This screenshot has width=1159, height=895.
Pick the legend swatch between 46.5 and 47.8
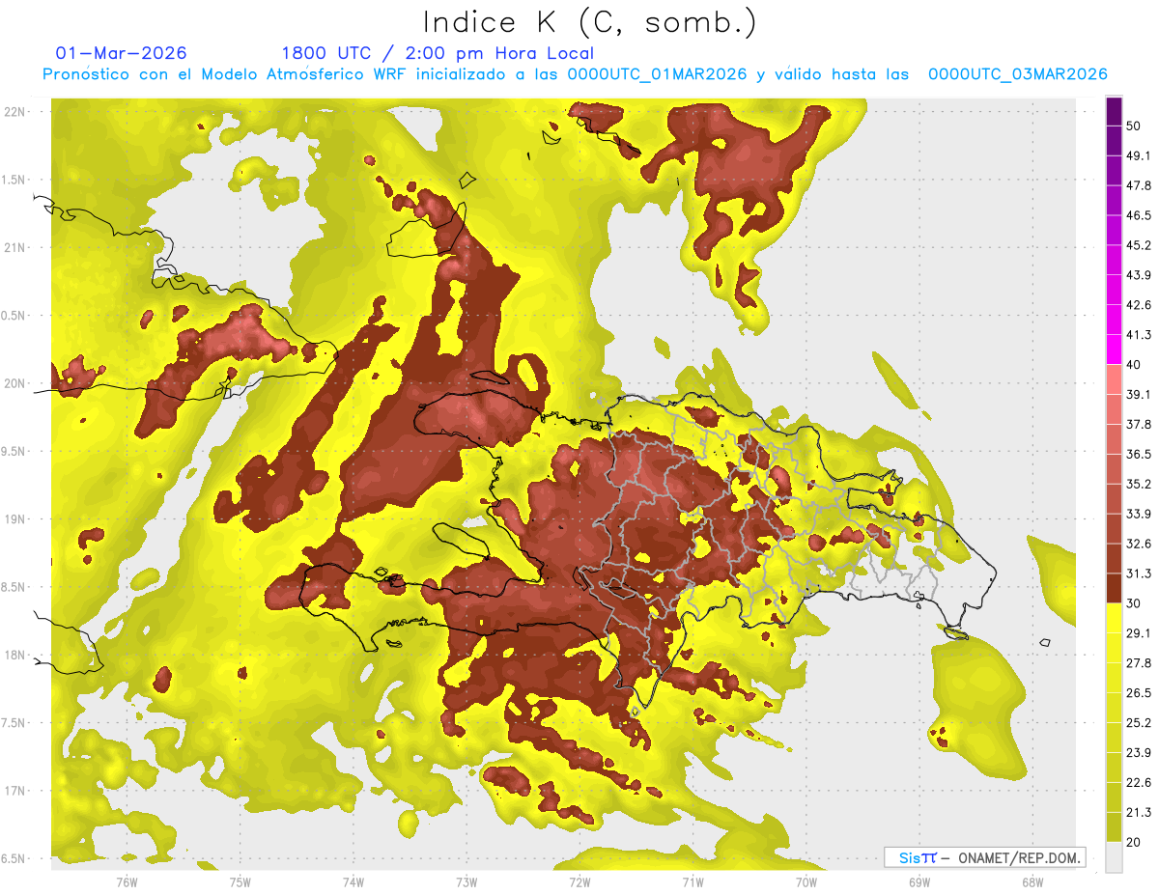1115,201
